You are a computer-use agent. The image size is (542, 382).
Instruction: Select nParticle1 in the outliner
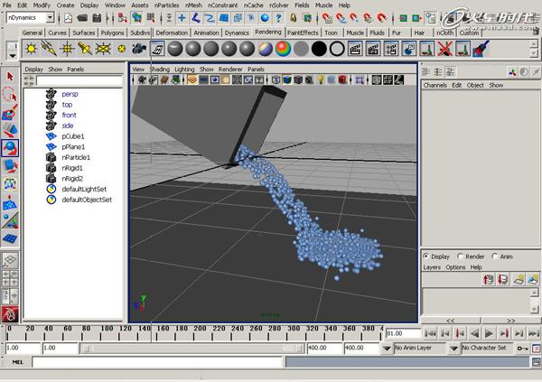pyautogui.click(x=76, y=157)
